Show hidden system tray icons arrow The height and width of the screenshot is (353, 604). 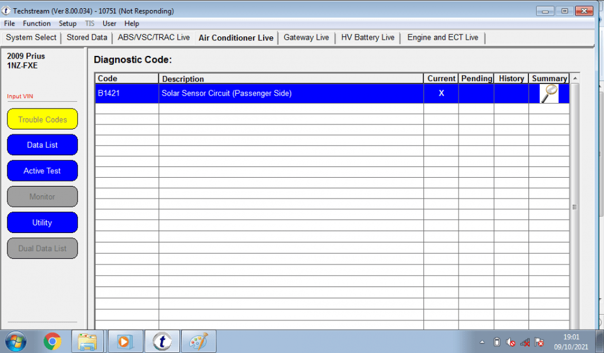coord(482,342)
